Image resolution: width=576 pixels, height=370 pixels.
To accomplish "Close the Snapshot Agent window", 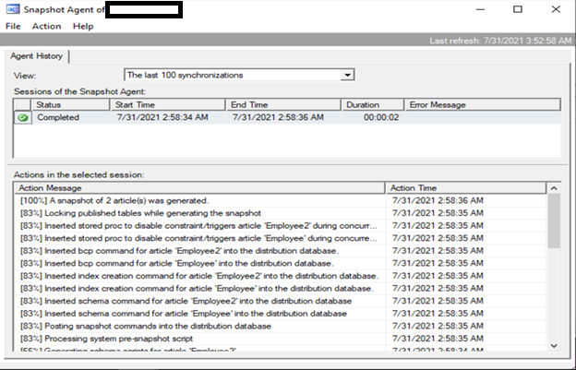I will tap(556, 9).
